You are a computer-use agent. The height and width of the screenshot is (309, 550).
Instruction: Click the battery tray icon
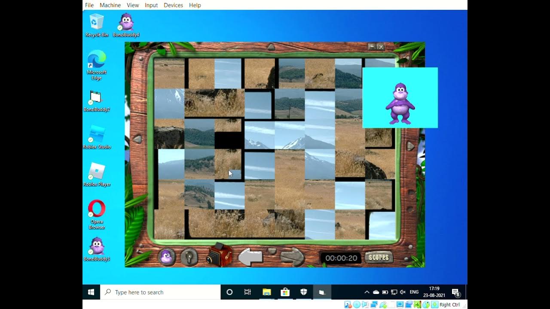click(x=385, y=292)
